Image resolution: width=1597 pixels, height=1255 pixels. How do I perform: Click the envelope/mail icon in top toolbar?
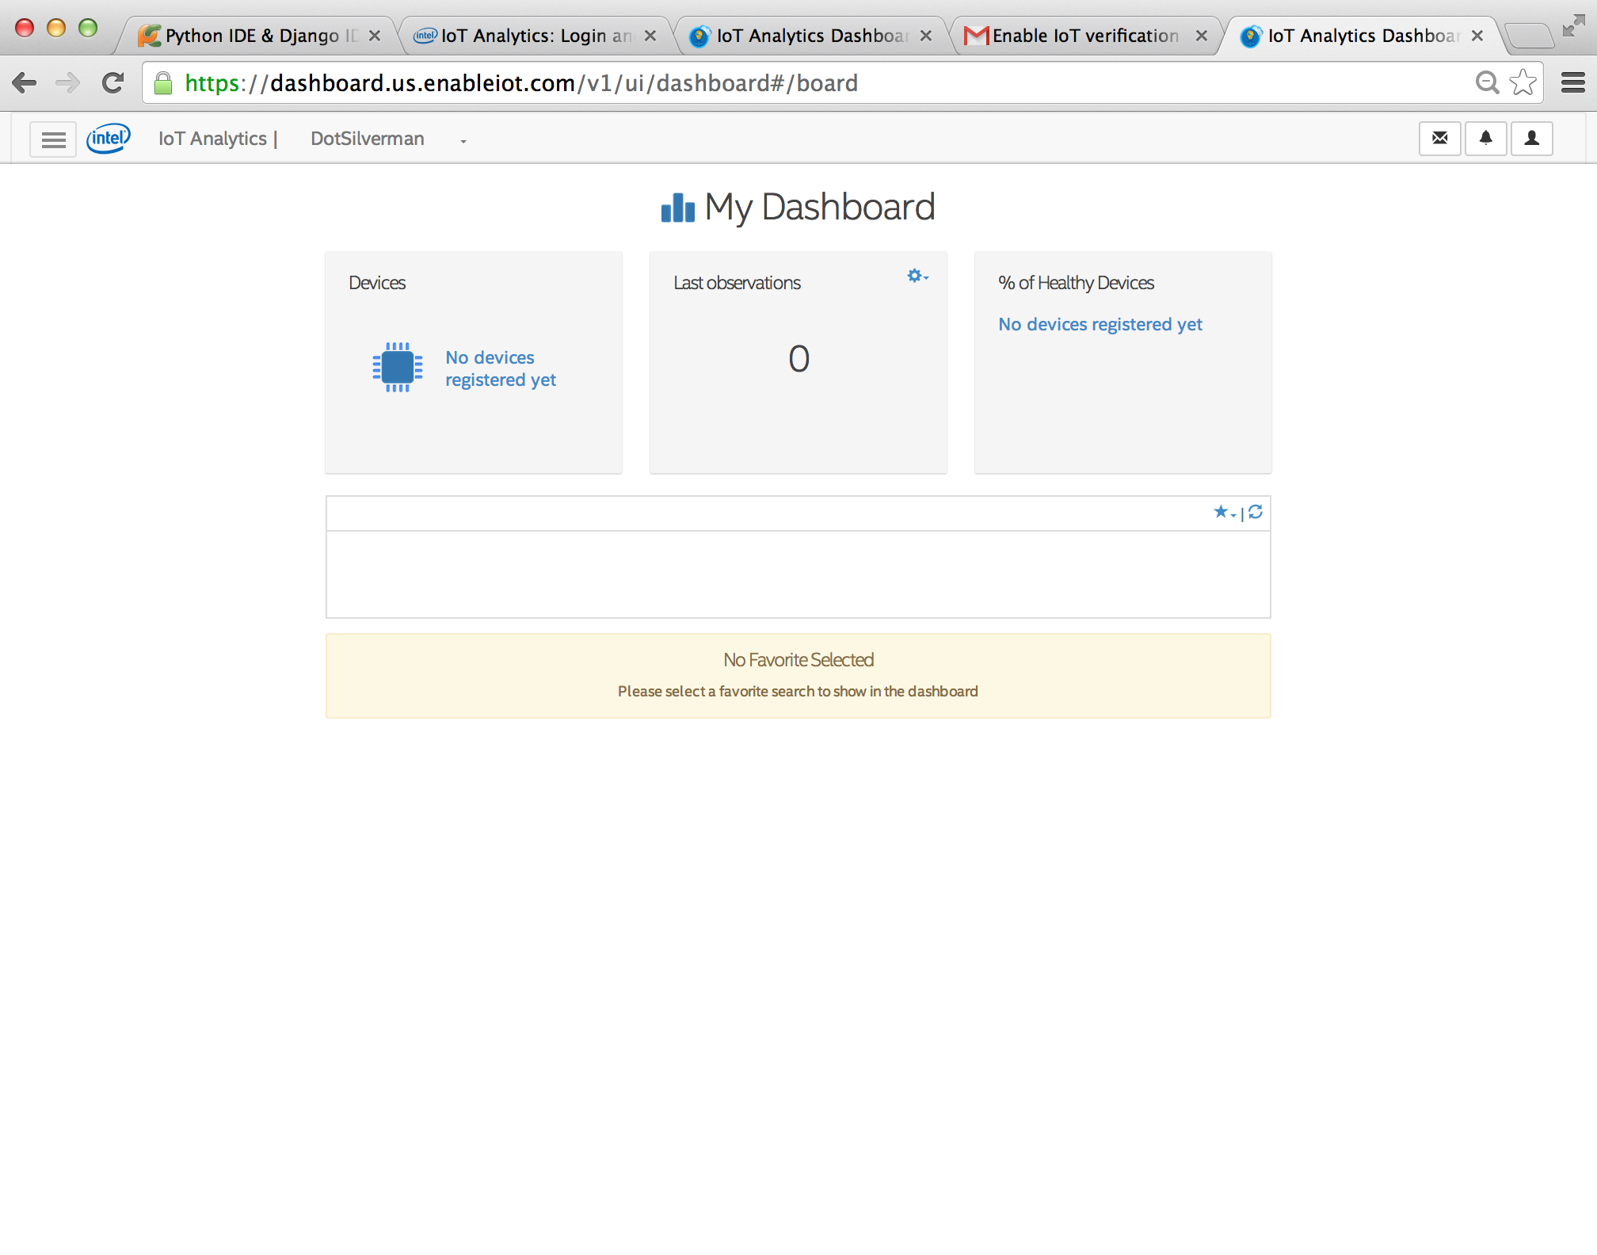(x=1440, y=137)
